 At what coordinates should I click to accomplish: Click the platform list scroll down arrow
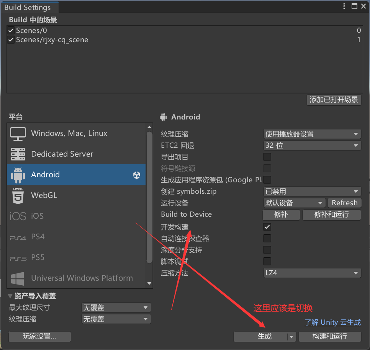click(149, 283)
